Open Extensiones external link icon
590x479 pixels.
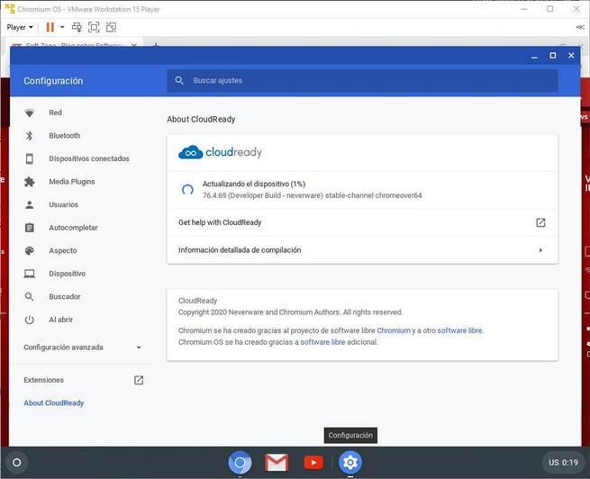[139, 380]
